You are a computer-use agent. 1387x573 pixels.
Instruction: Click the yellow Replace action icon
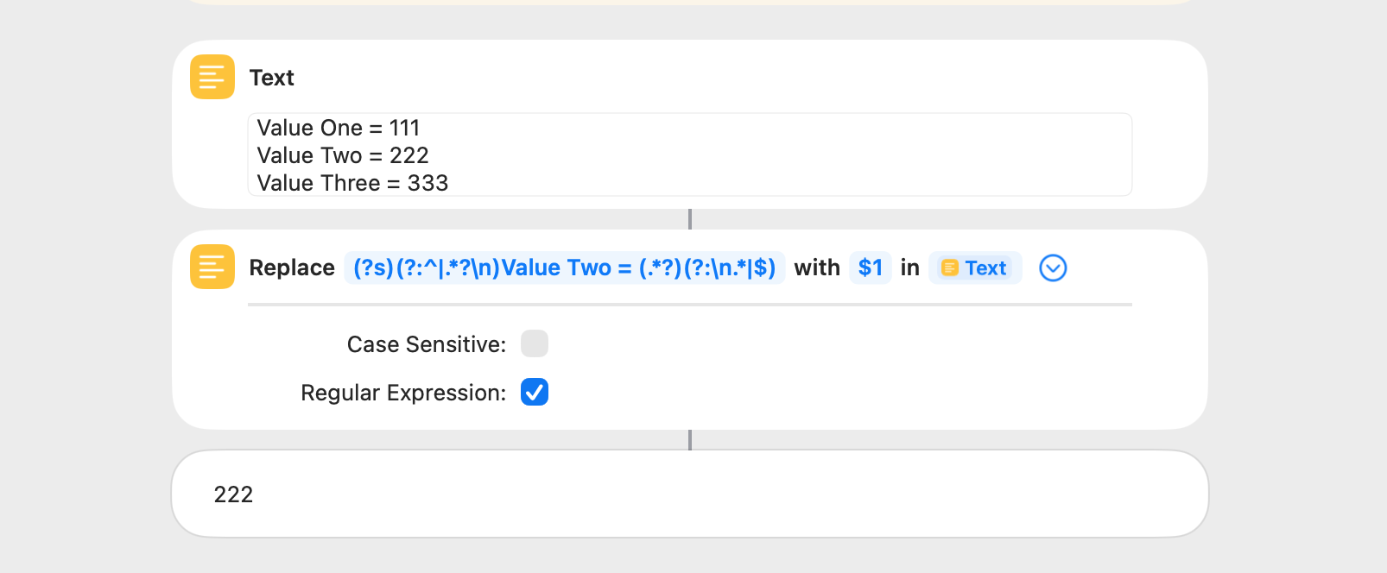coord(212,267)
